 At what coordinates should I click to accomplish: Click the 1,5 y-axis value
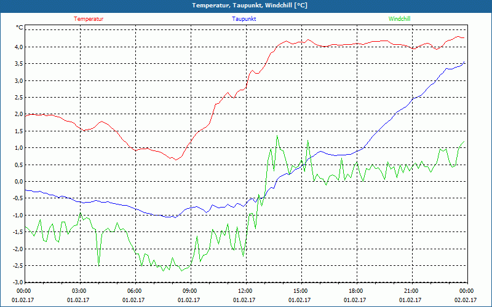19,131
